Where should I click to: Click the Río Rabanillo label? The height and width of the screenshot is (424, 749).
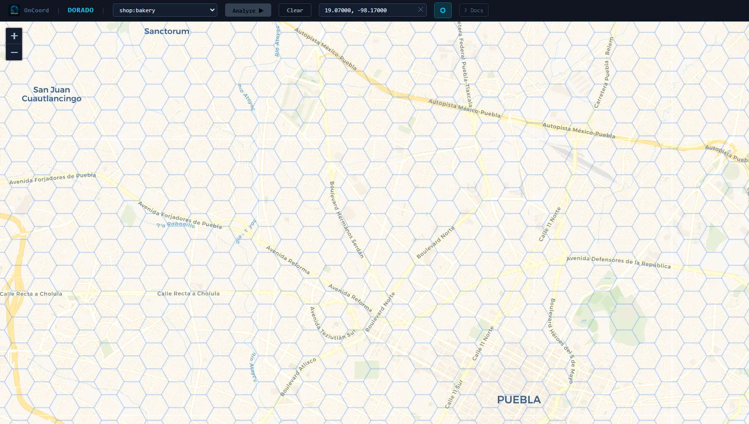[x=176, y=224]
